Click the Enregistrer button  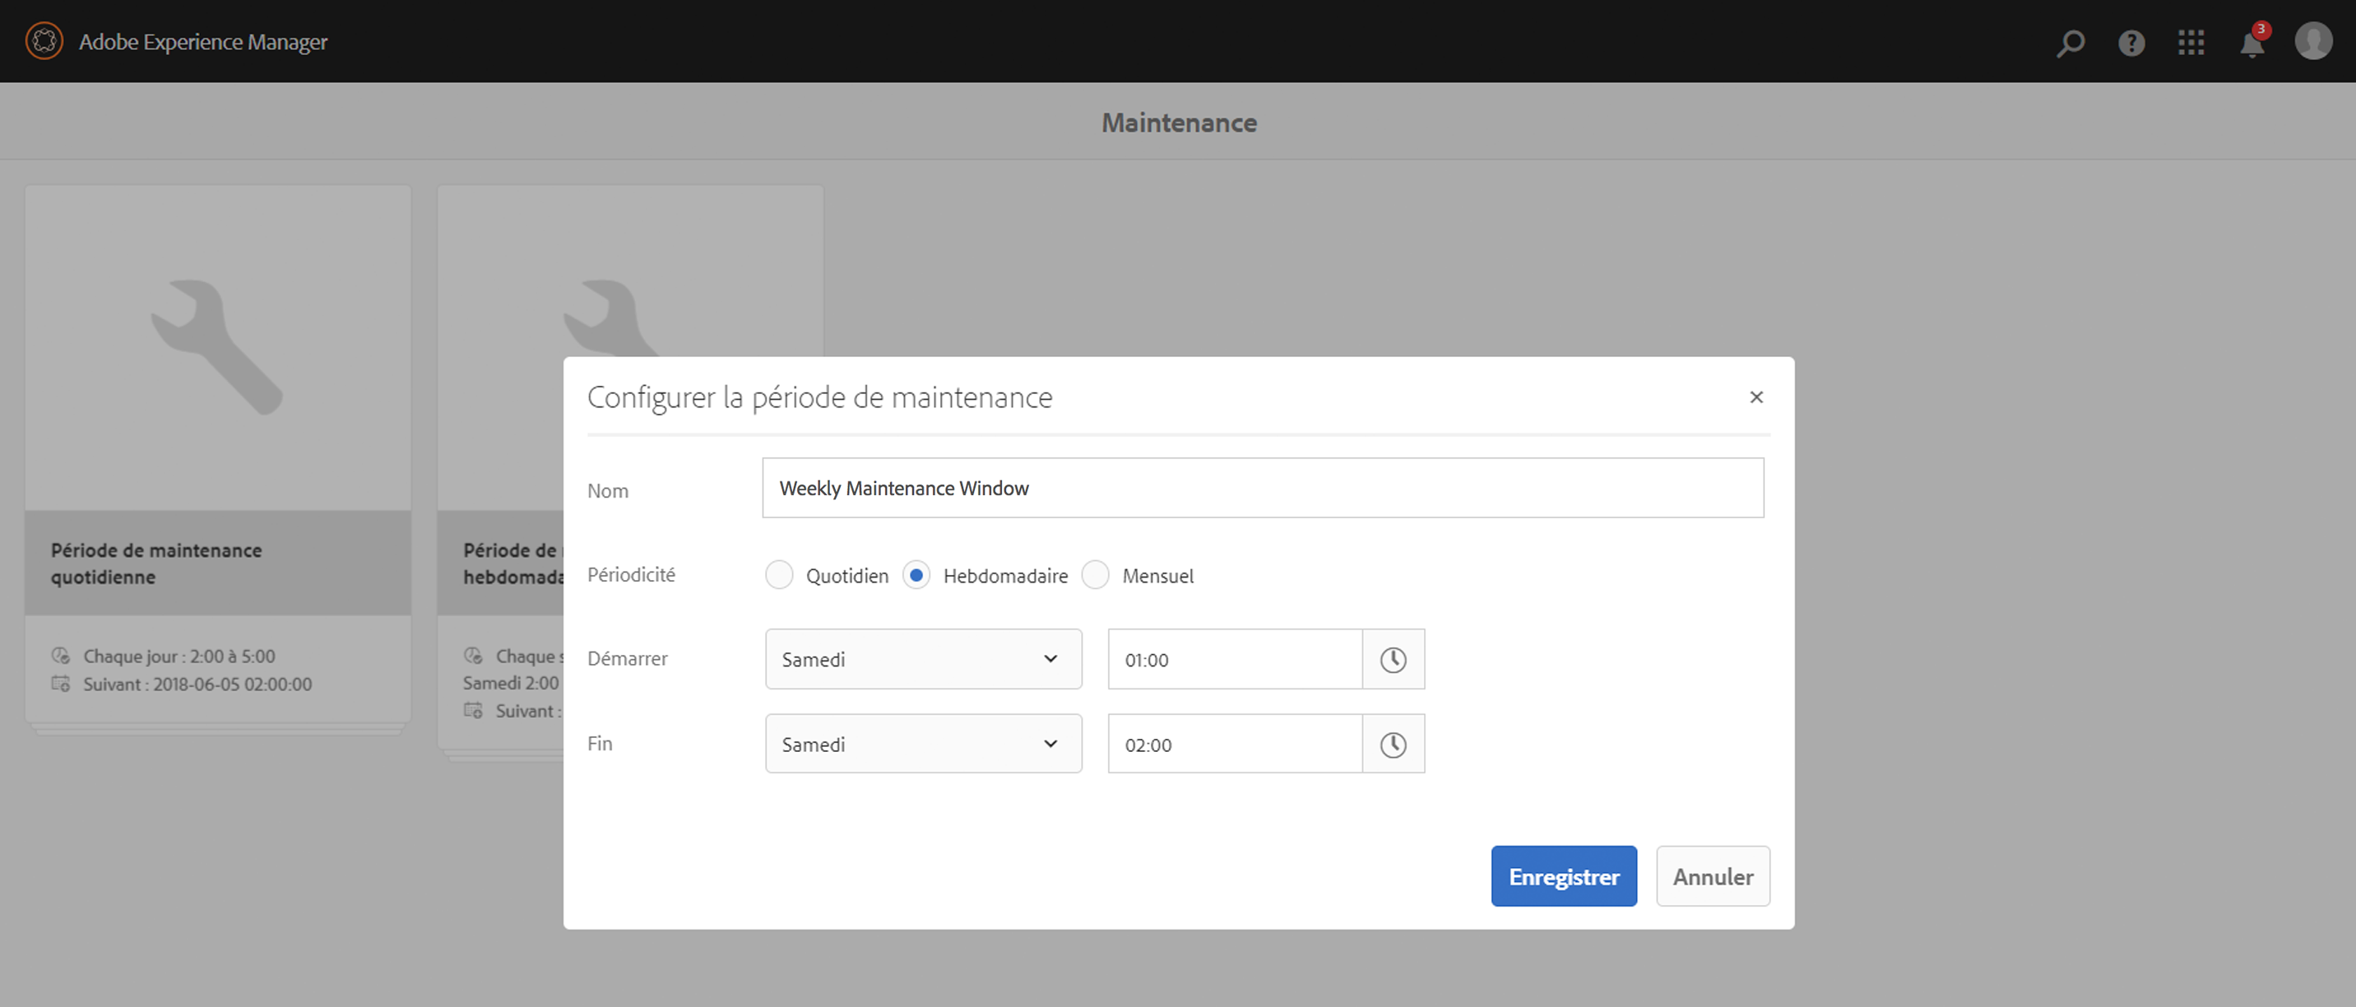(1563, 876)
